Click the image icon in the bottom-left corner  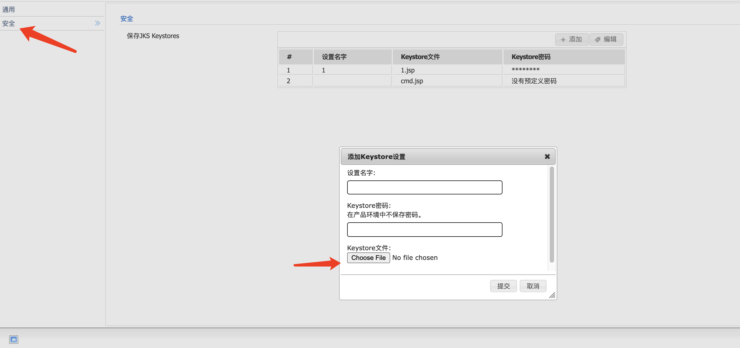[14, 339]
